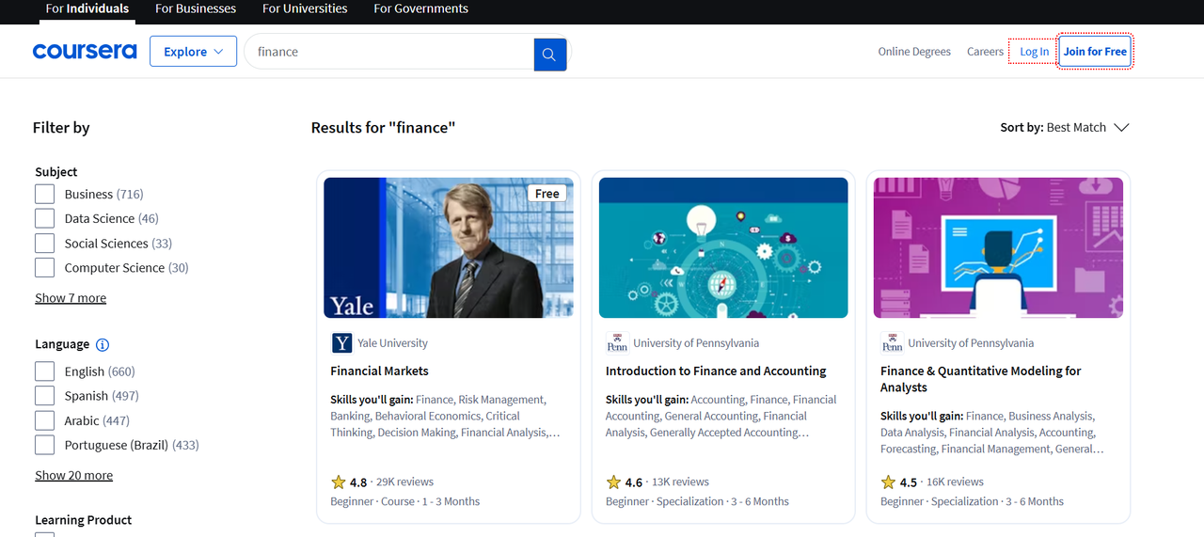Click the Log In link
Image resolution: width=1204 pixels, height=537 pixels.
point(1034,52)
